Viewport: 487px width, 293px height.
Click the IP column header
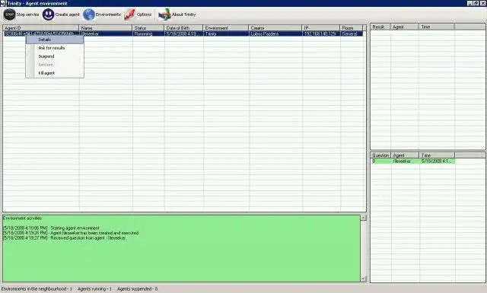click(x=321, y=28)
